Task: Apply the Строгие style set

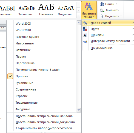Action: click(x=22, y=96)
